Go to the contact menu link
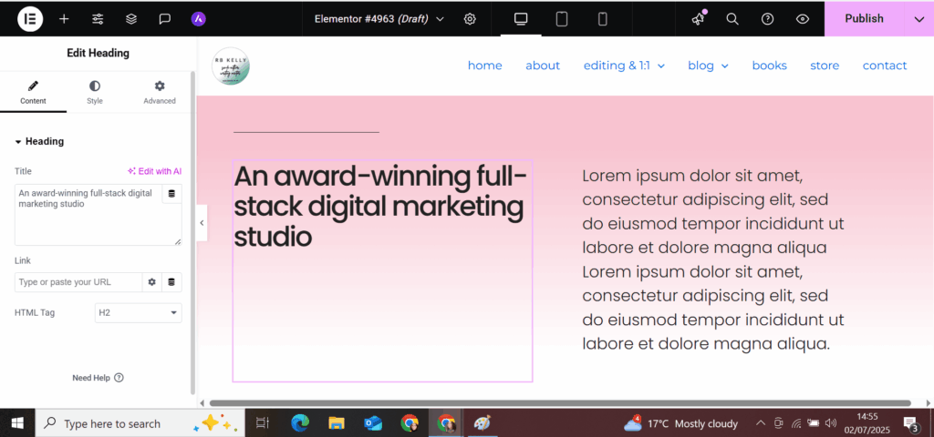 tap(885, 66)
